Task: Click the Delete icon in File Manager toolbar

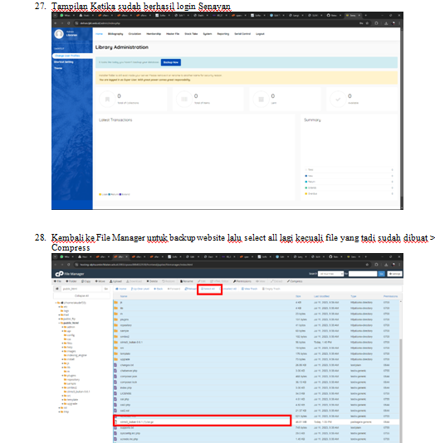Action: (x=148, y=281)
